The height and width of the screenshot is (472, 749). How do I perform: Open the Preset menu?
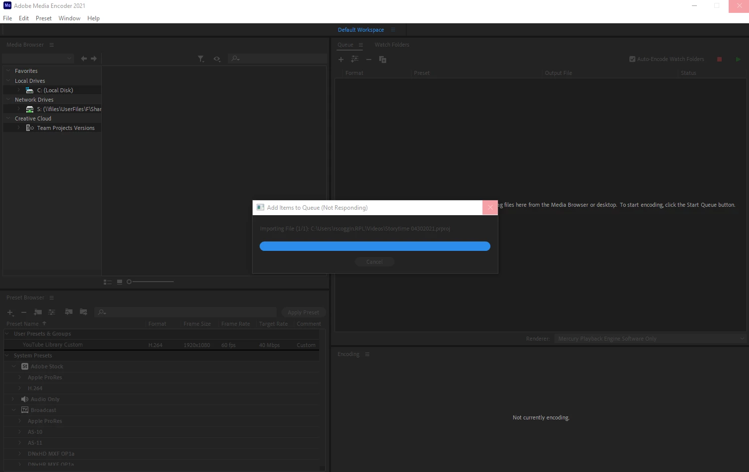tap(44, 18)
